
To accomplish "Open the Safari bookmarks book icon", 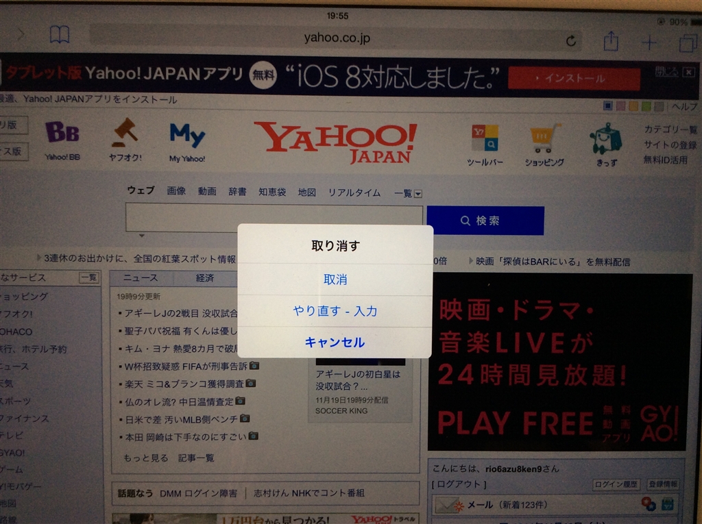I will coord(60,34).
